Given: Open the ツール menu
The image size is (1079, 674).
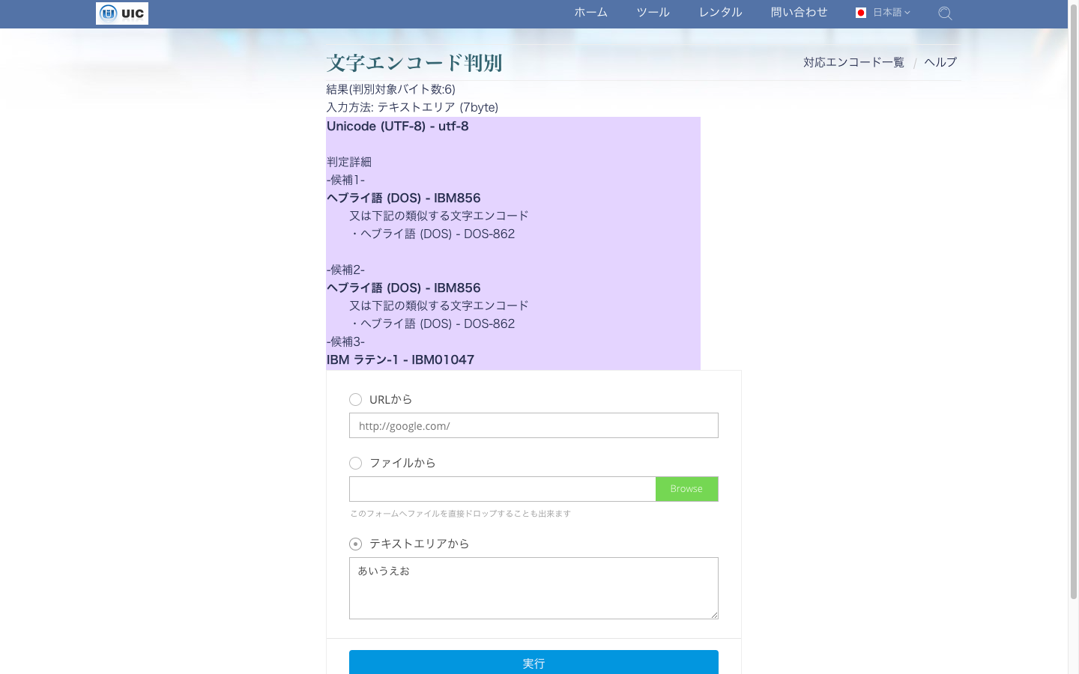Looking at the screenshot, I should (x=653, y=13).
